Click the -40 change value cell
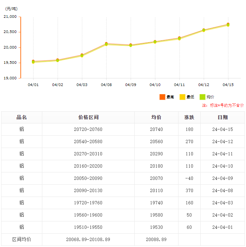246x247 pixels. point(189,178)
